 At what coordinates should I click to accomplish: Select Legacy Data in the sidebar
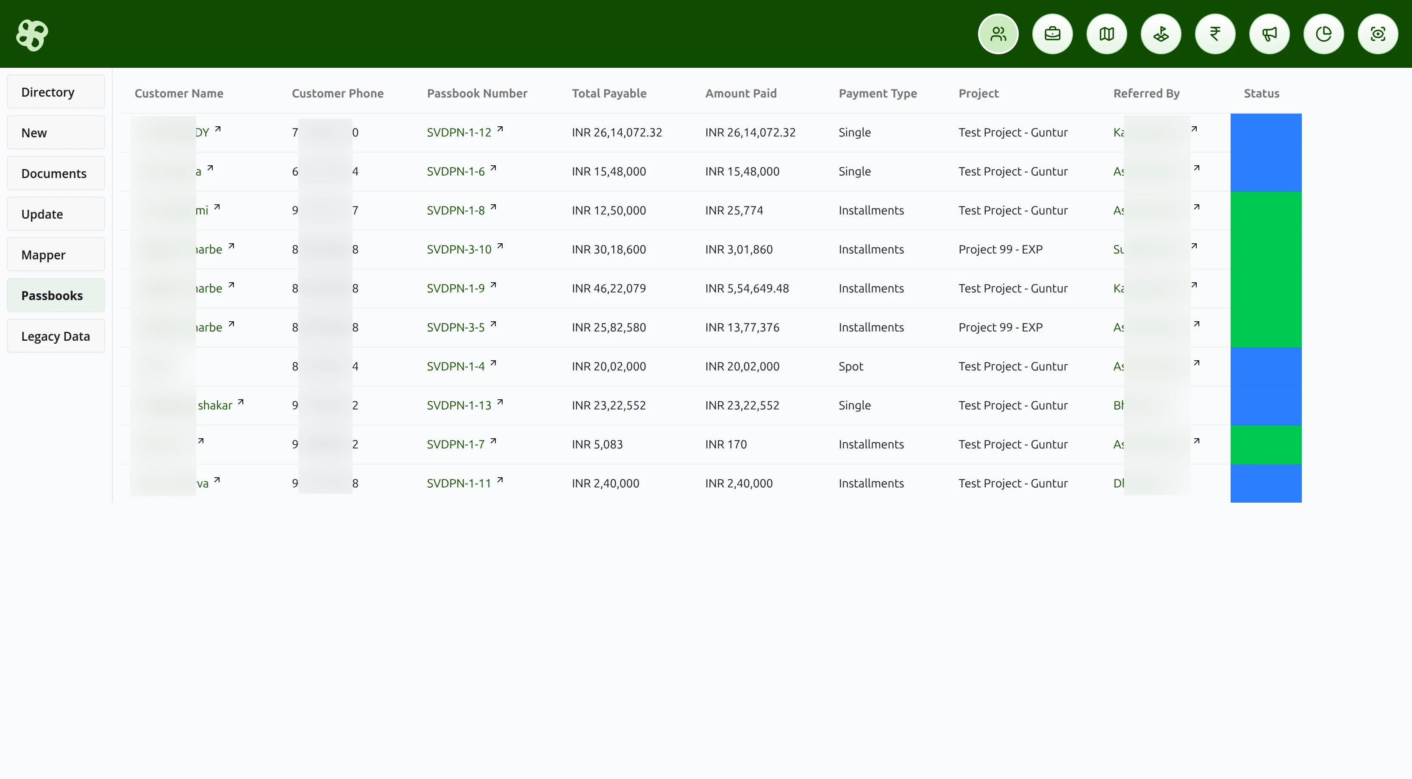point(55,336)
